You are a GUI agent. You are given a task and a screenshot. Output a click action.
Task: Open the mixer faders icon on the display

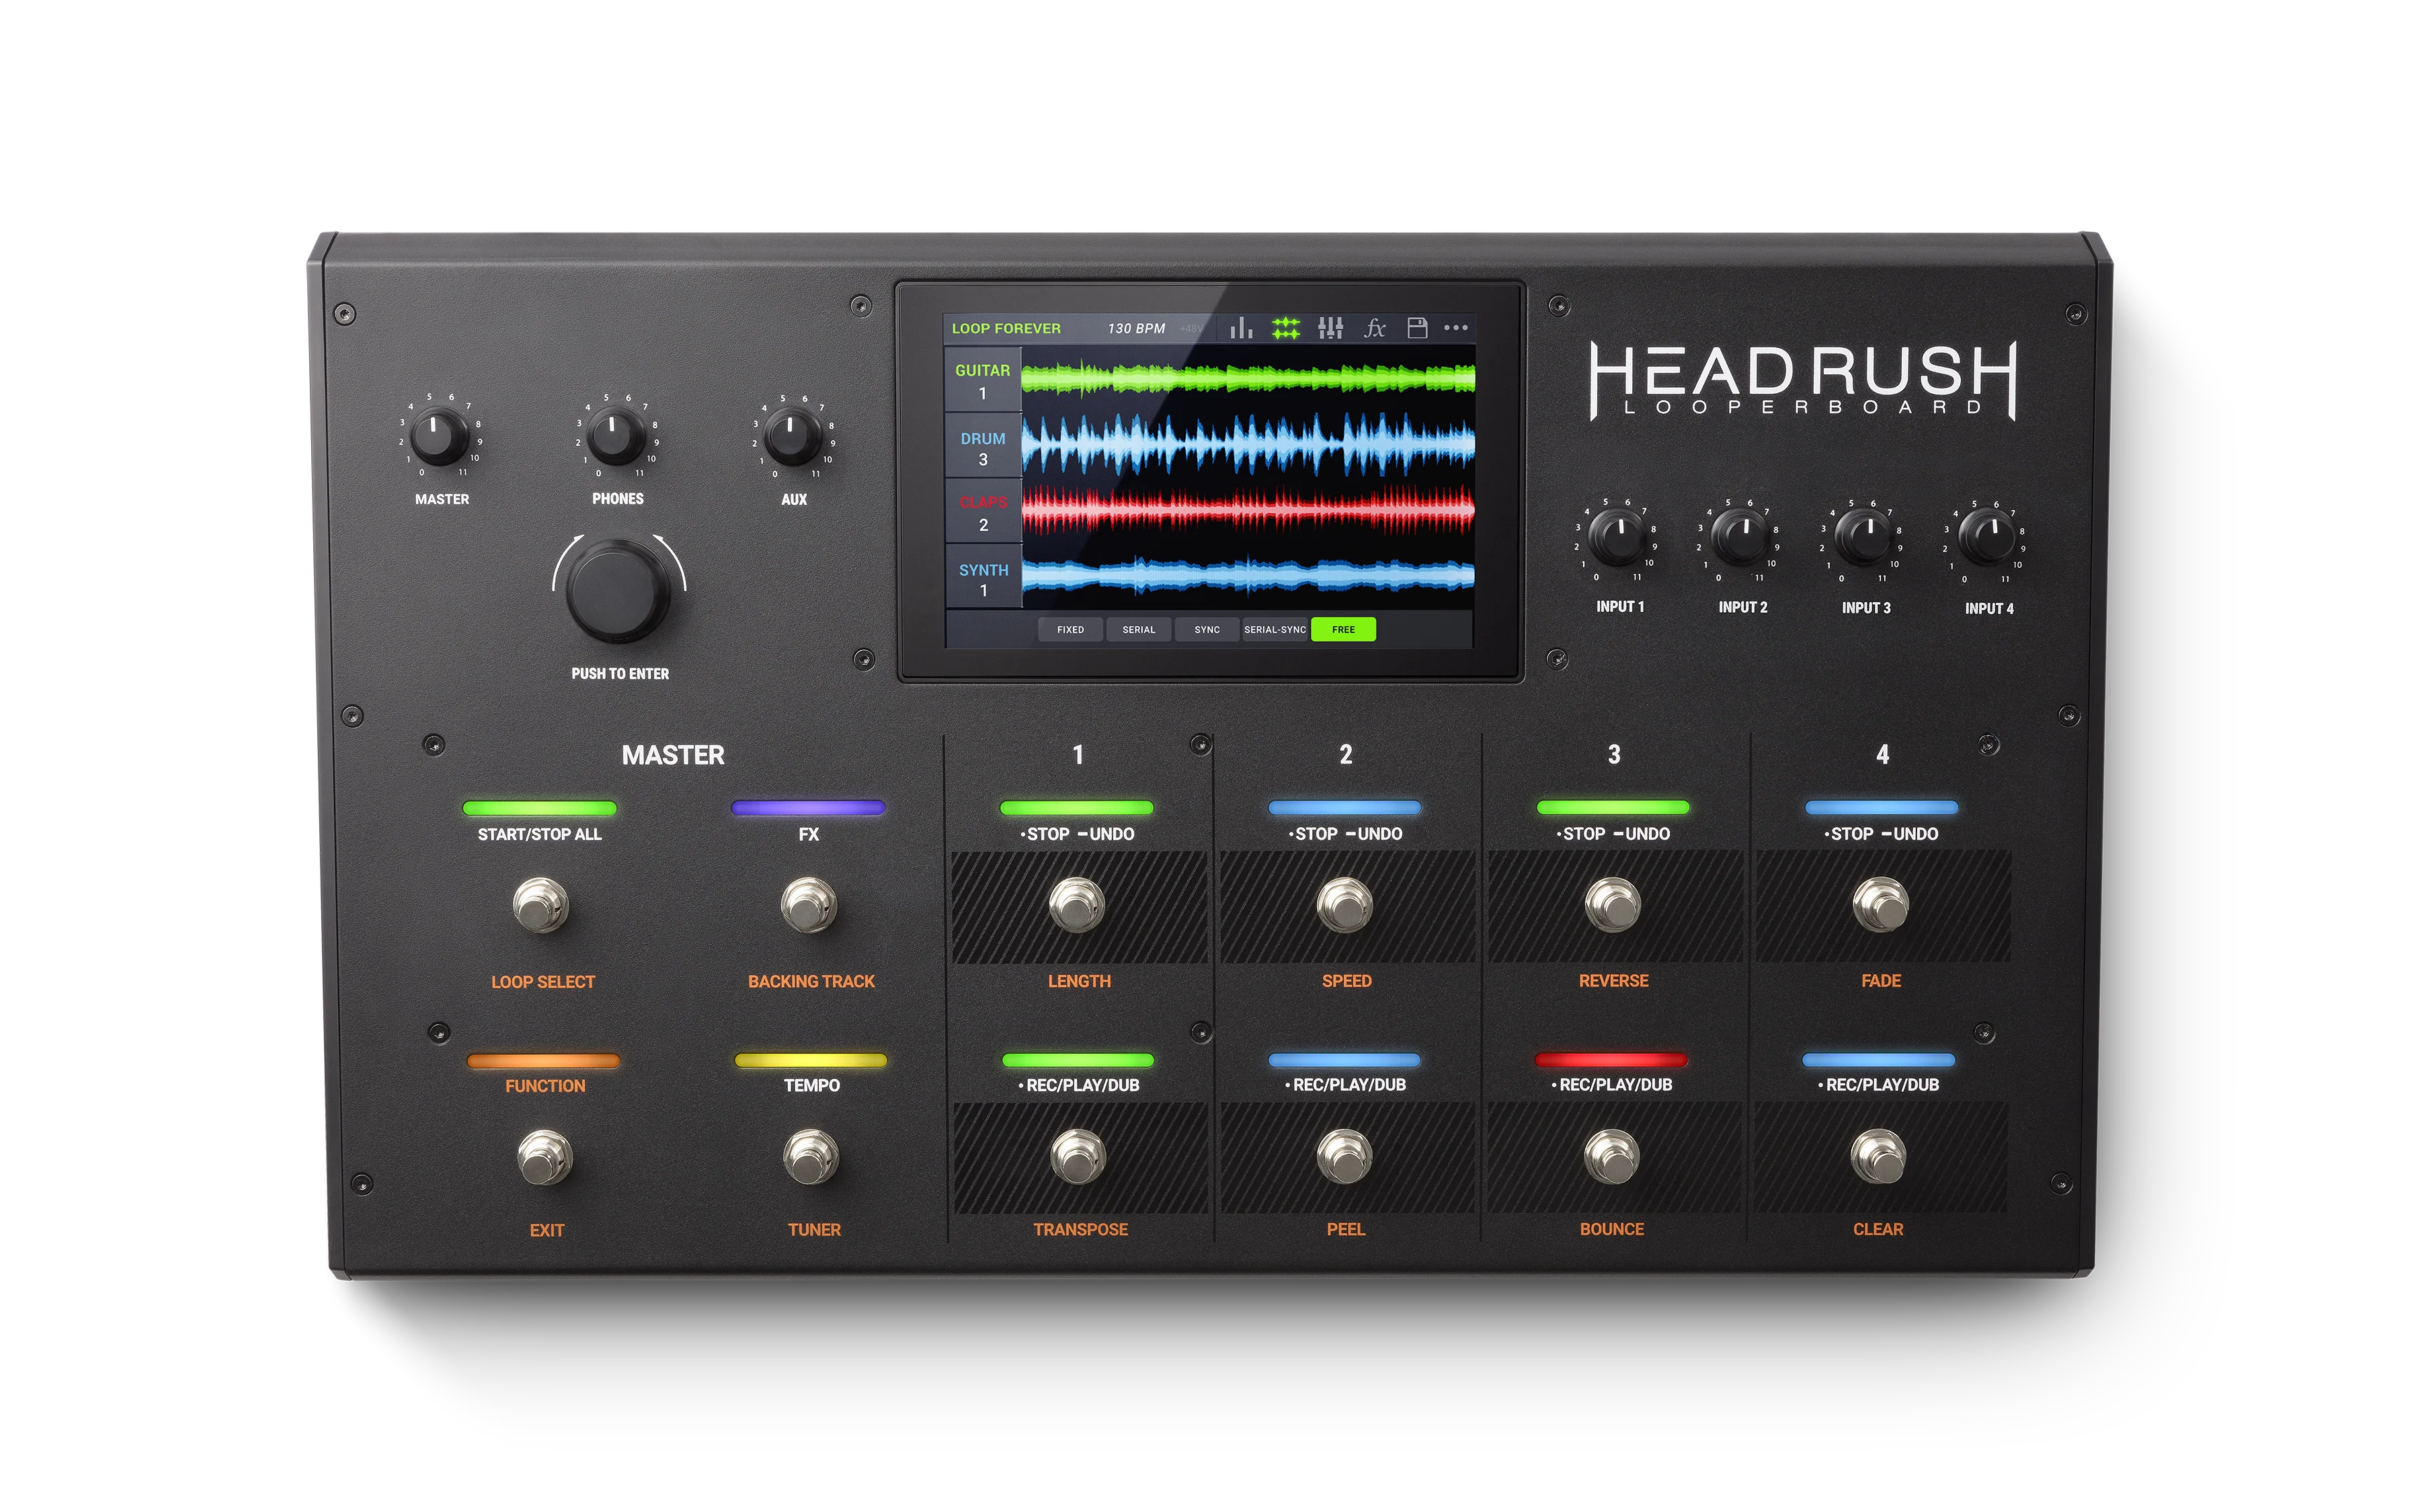click(1330, 328)
